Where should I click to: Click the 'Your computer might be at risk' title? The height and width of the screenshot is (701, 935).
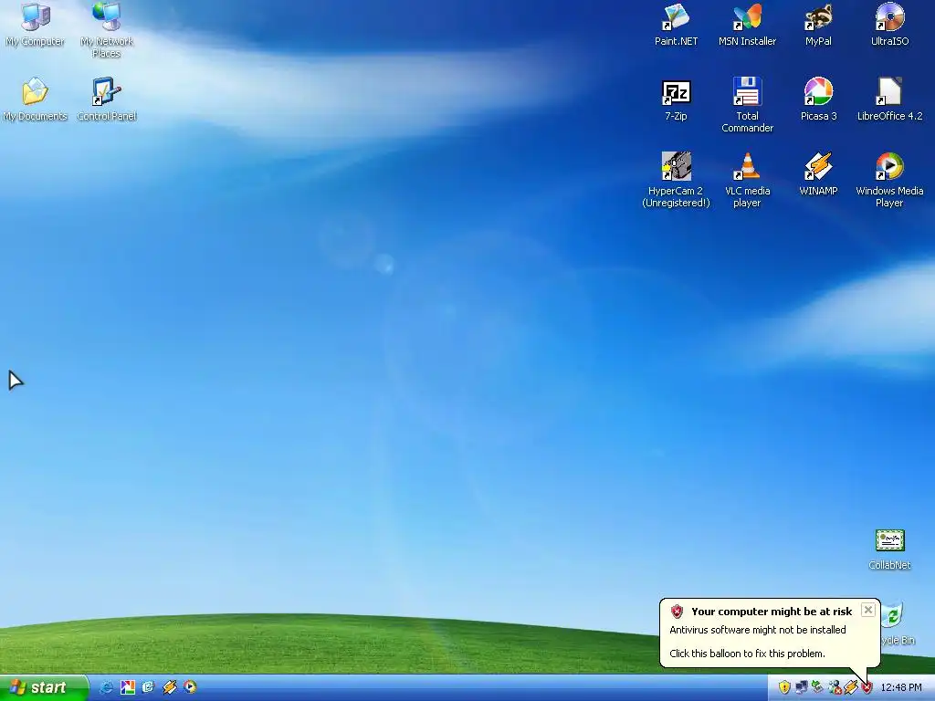tap(772, 612)
